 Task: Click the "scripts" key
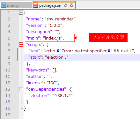pyautogui.click(x=34, y=45)
